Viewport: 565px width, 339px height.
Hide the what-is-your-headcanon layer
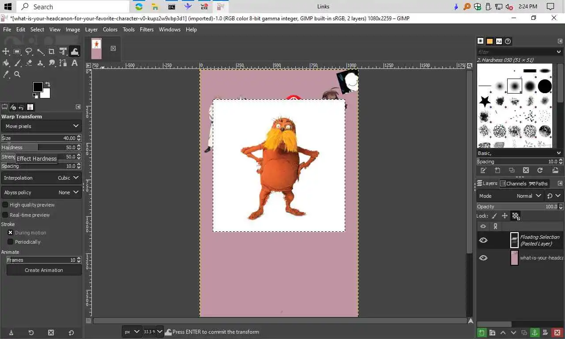(x=483, y=258)
